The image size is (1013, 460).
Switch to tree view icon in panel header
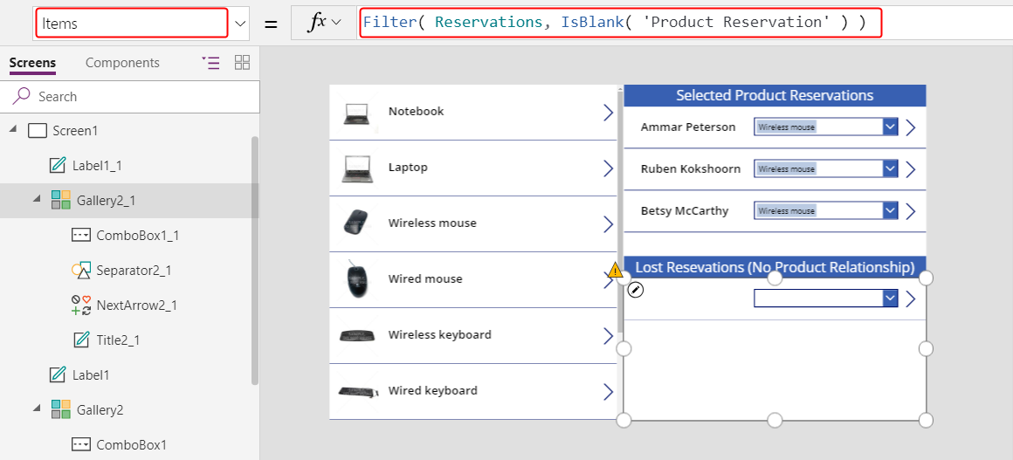click(x=210, y=63)
